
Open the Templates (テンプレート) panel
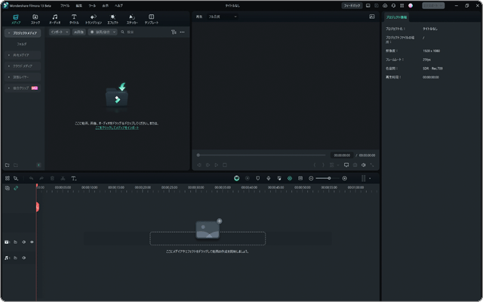click(151, 19)
